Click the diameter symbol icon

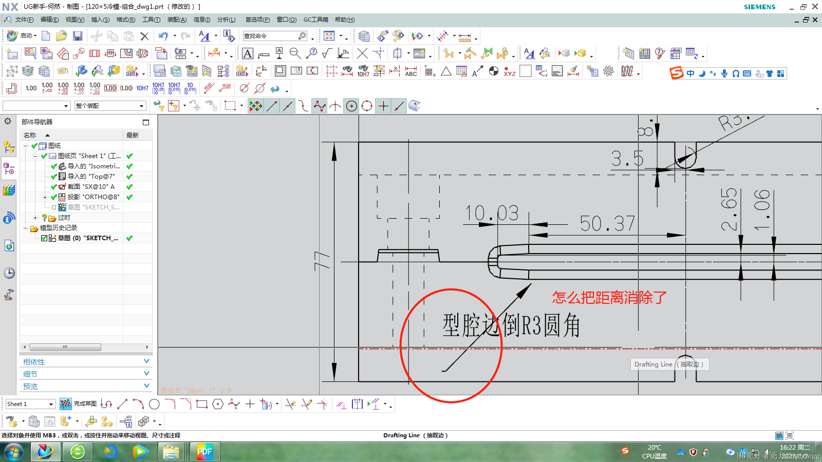(245, 88)
